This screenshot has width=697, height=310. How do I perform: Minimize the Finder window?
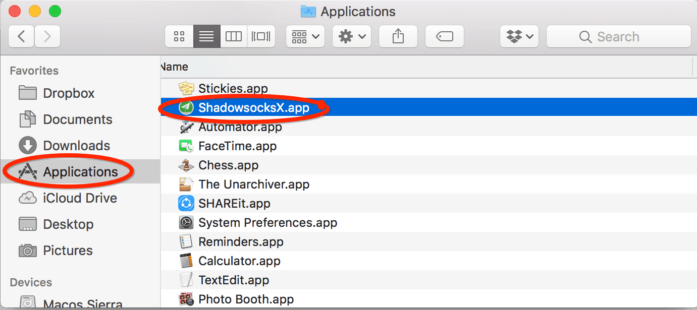click(35, 11)
